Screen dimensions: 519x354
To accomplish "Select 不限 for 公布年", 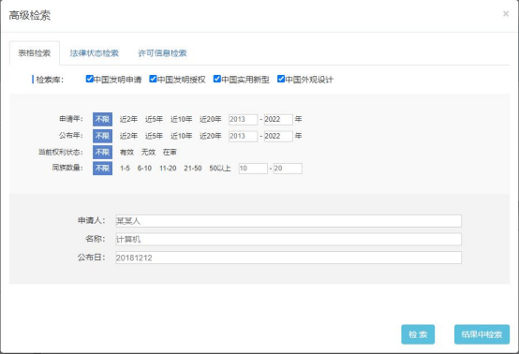I will (102, 136).
